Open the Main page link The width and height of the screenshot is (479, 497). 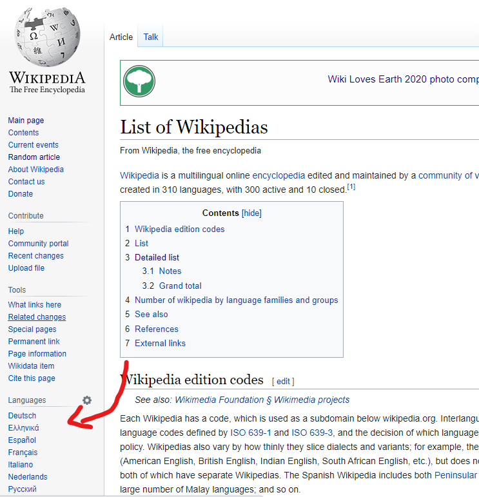[x=26, y=121]
